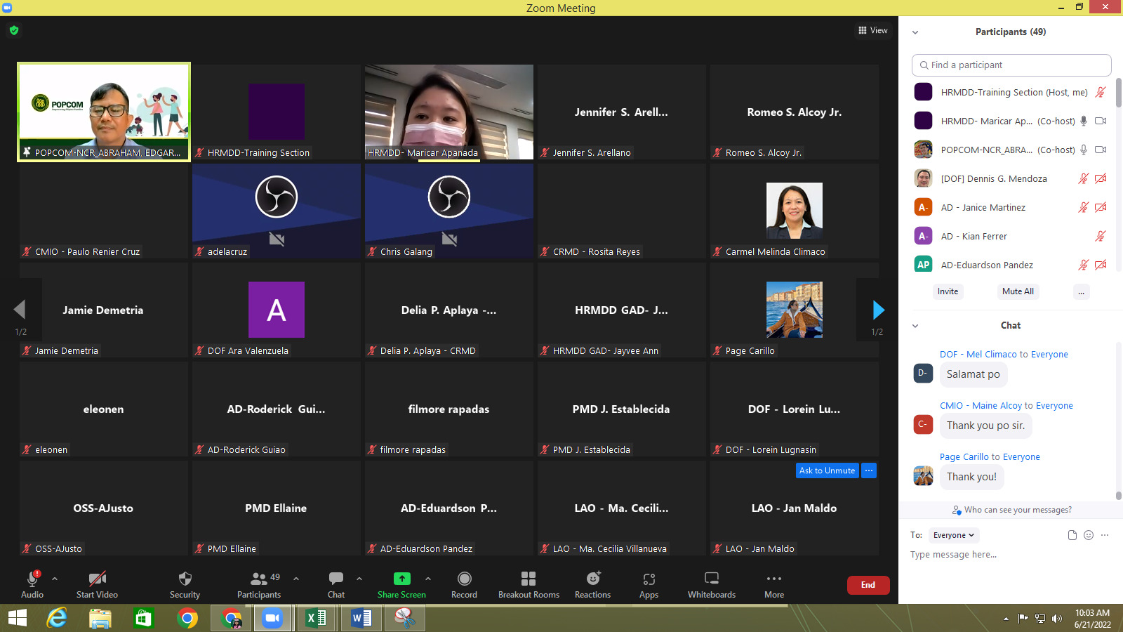Expand participants options caret
The width and height of the screenshot is (1123, 632).
296,579
